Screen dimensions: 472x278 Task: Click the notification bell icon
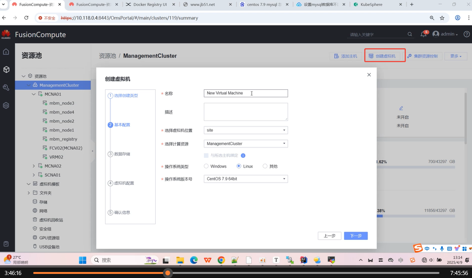pos(423,34)
